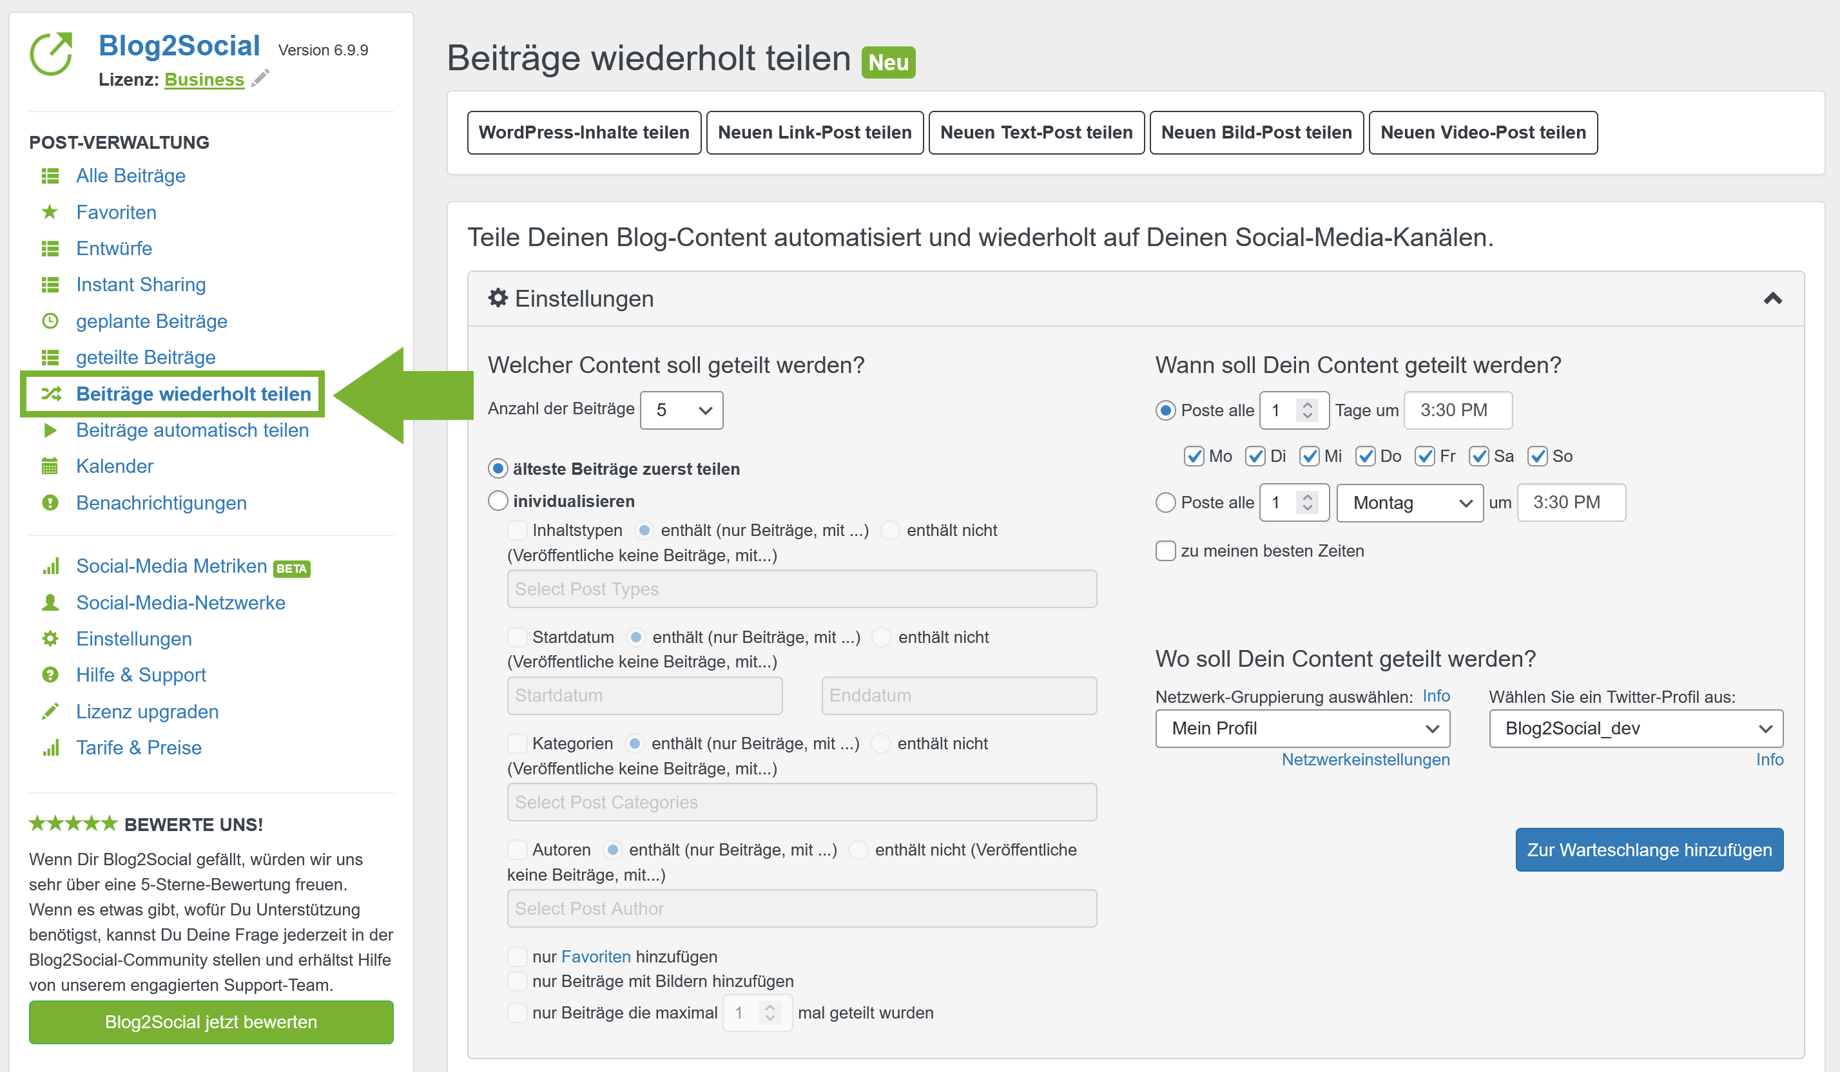Open the Netzwerkeinstellungen link

[1364, 760]
